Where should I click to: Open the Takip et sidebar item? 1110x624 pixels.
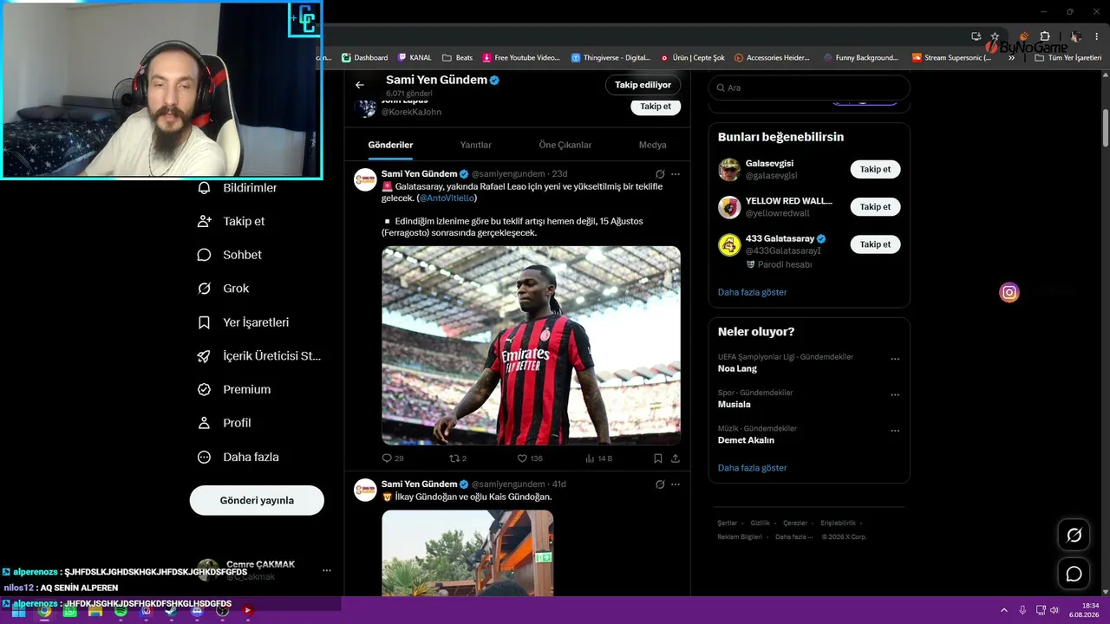231,221
